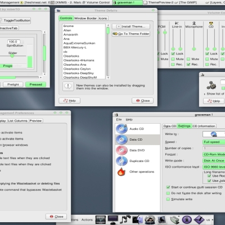Click the Microphone volume slider handle
Image resolution: width=225 pixels, height=225 pixels.
(194, 49)
